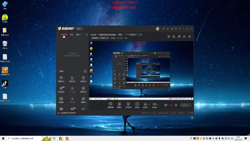Open the bell notifications icon
This screenshot has height=141, width=250.
click(x=184, y=36)
